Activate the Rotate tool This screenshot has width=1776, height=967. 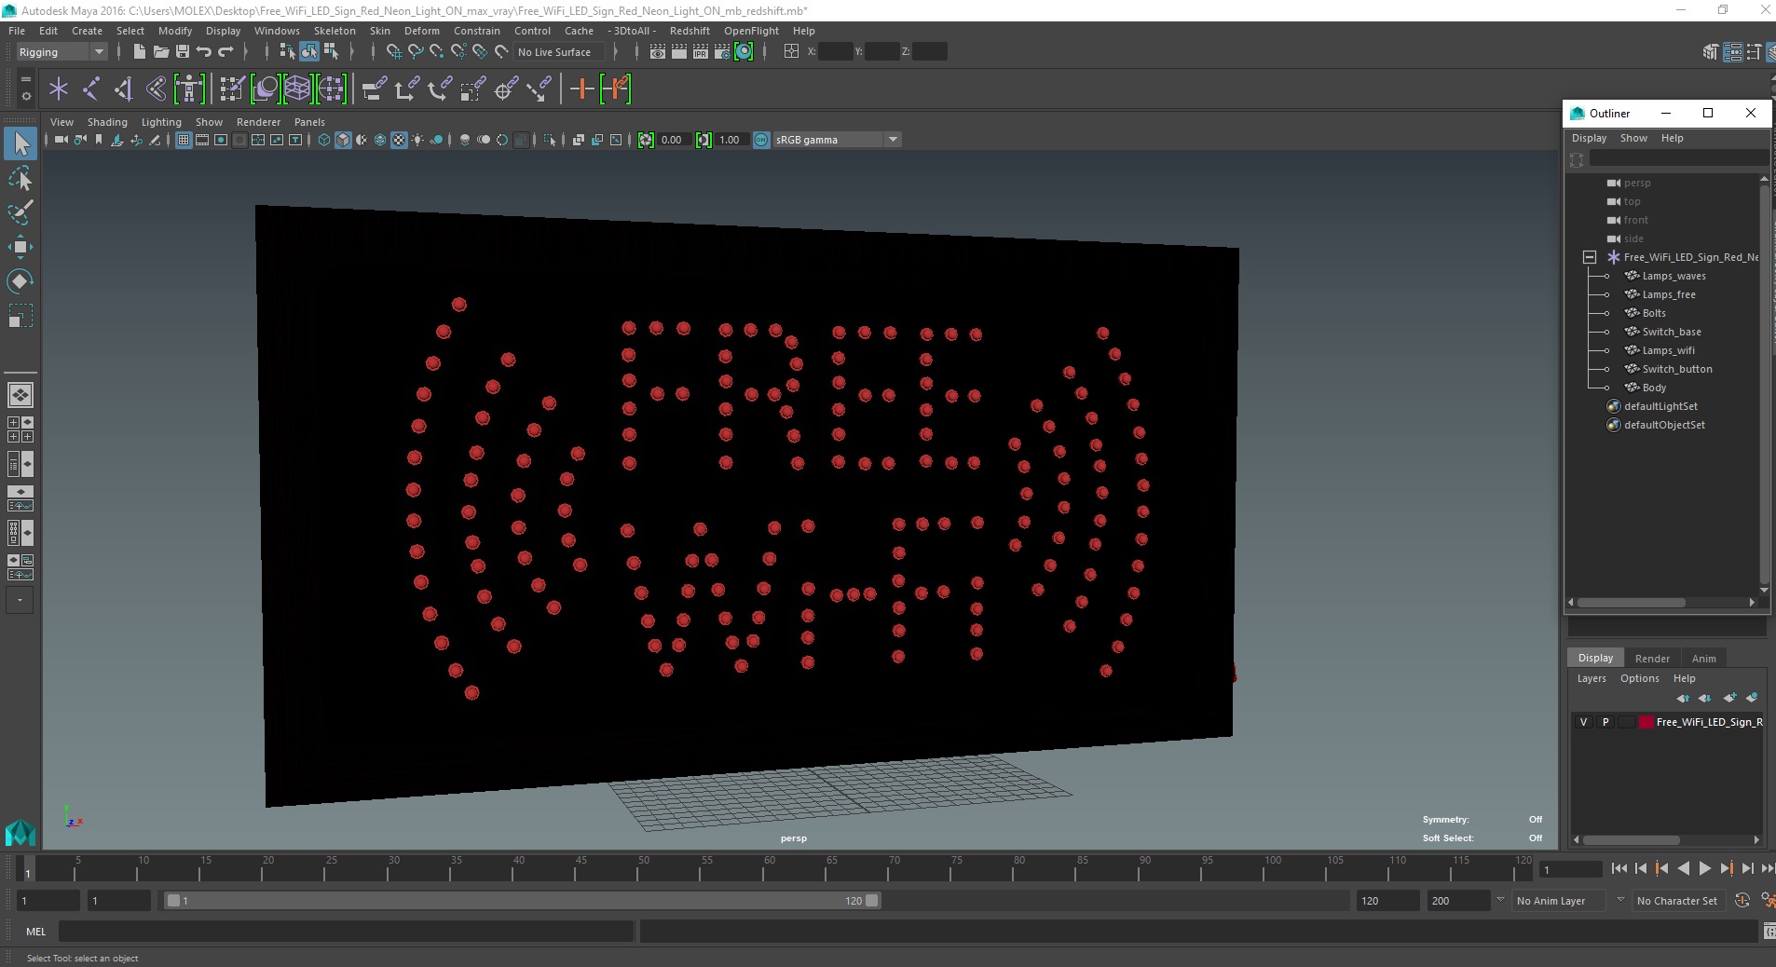(20, 281)
